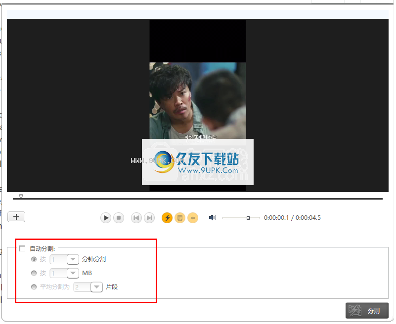Click the plus add button
Screen dimensions: 396x324
[x=16, y=217]
